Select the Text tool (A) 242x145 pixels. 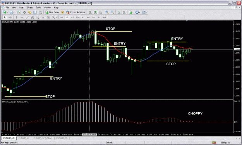(43, 17)
